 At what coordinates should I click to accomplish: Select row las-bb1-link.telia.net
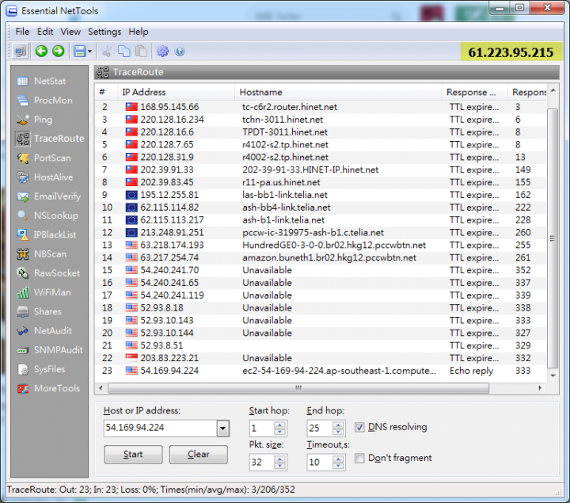pos(321,195)
